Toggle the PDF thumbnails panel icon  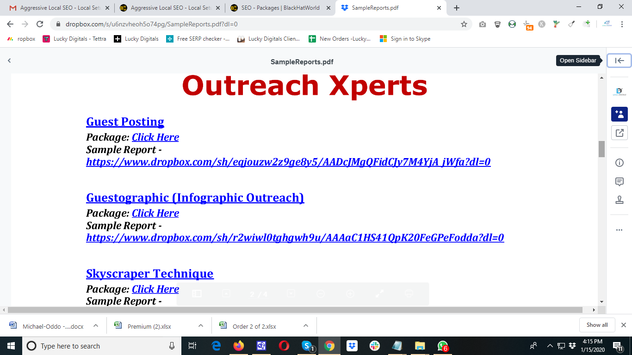(x=197, y=294)
